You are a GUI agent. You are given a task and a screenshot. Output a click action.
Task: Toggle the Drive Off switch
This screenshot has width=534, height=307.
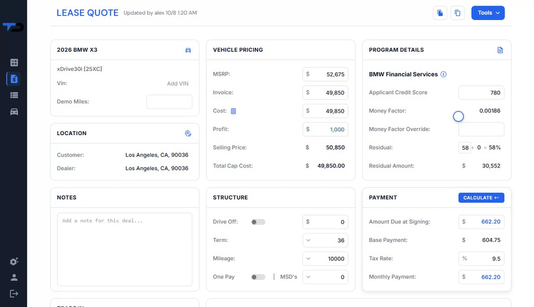click(258, 222)
